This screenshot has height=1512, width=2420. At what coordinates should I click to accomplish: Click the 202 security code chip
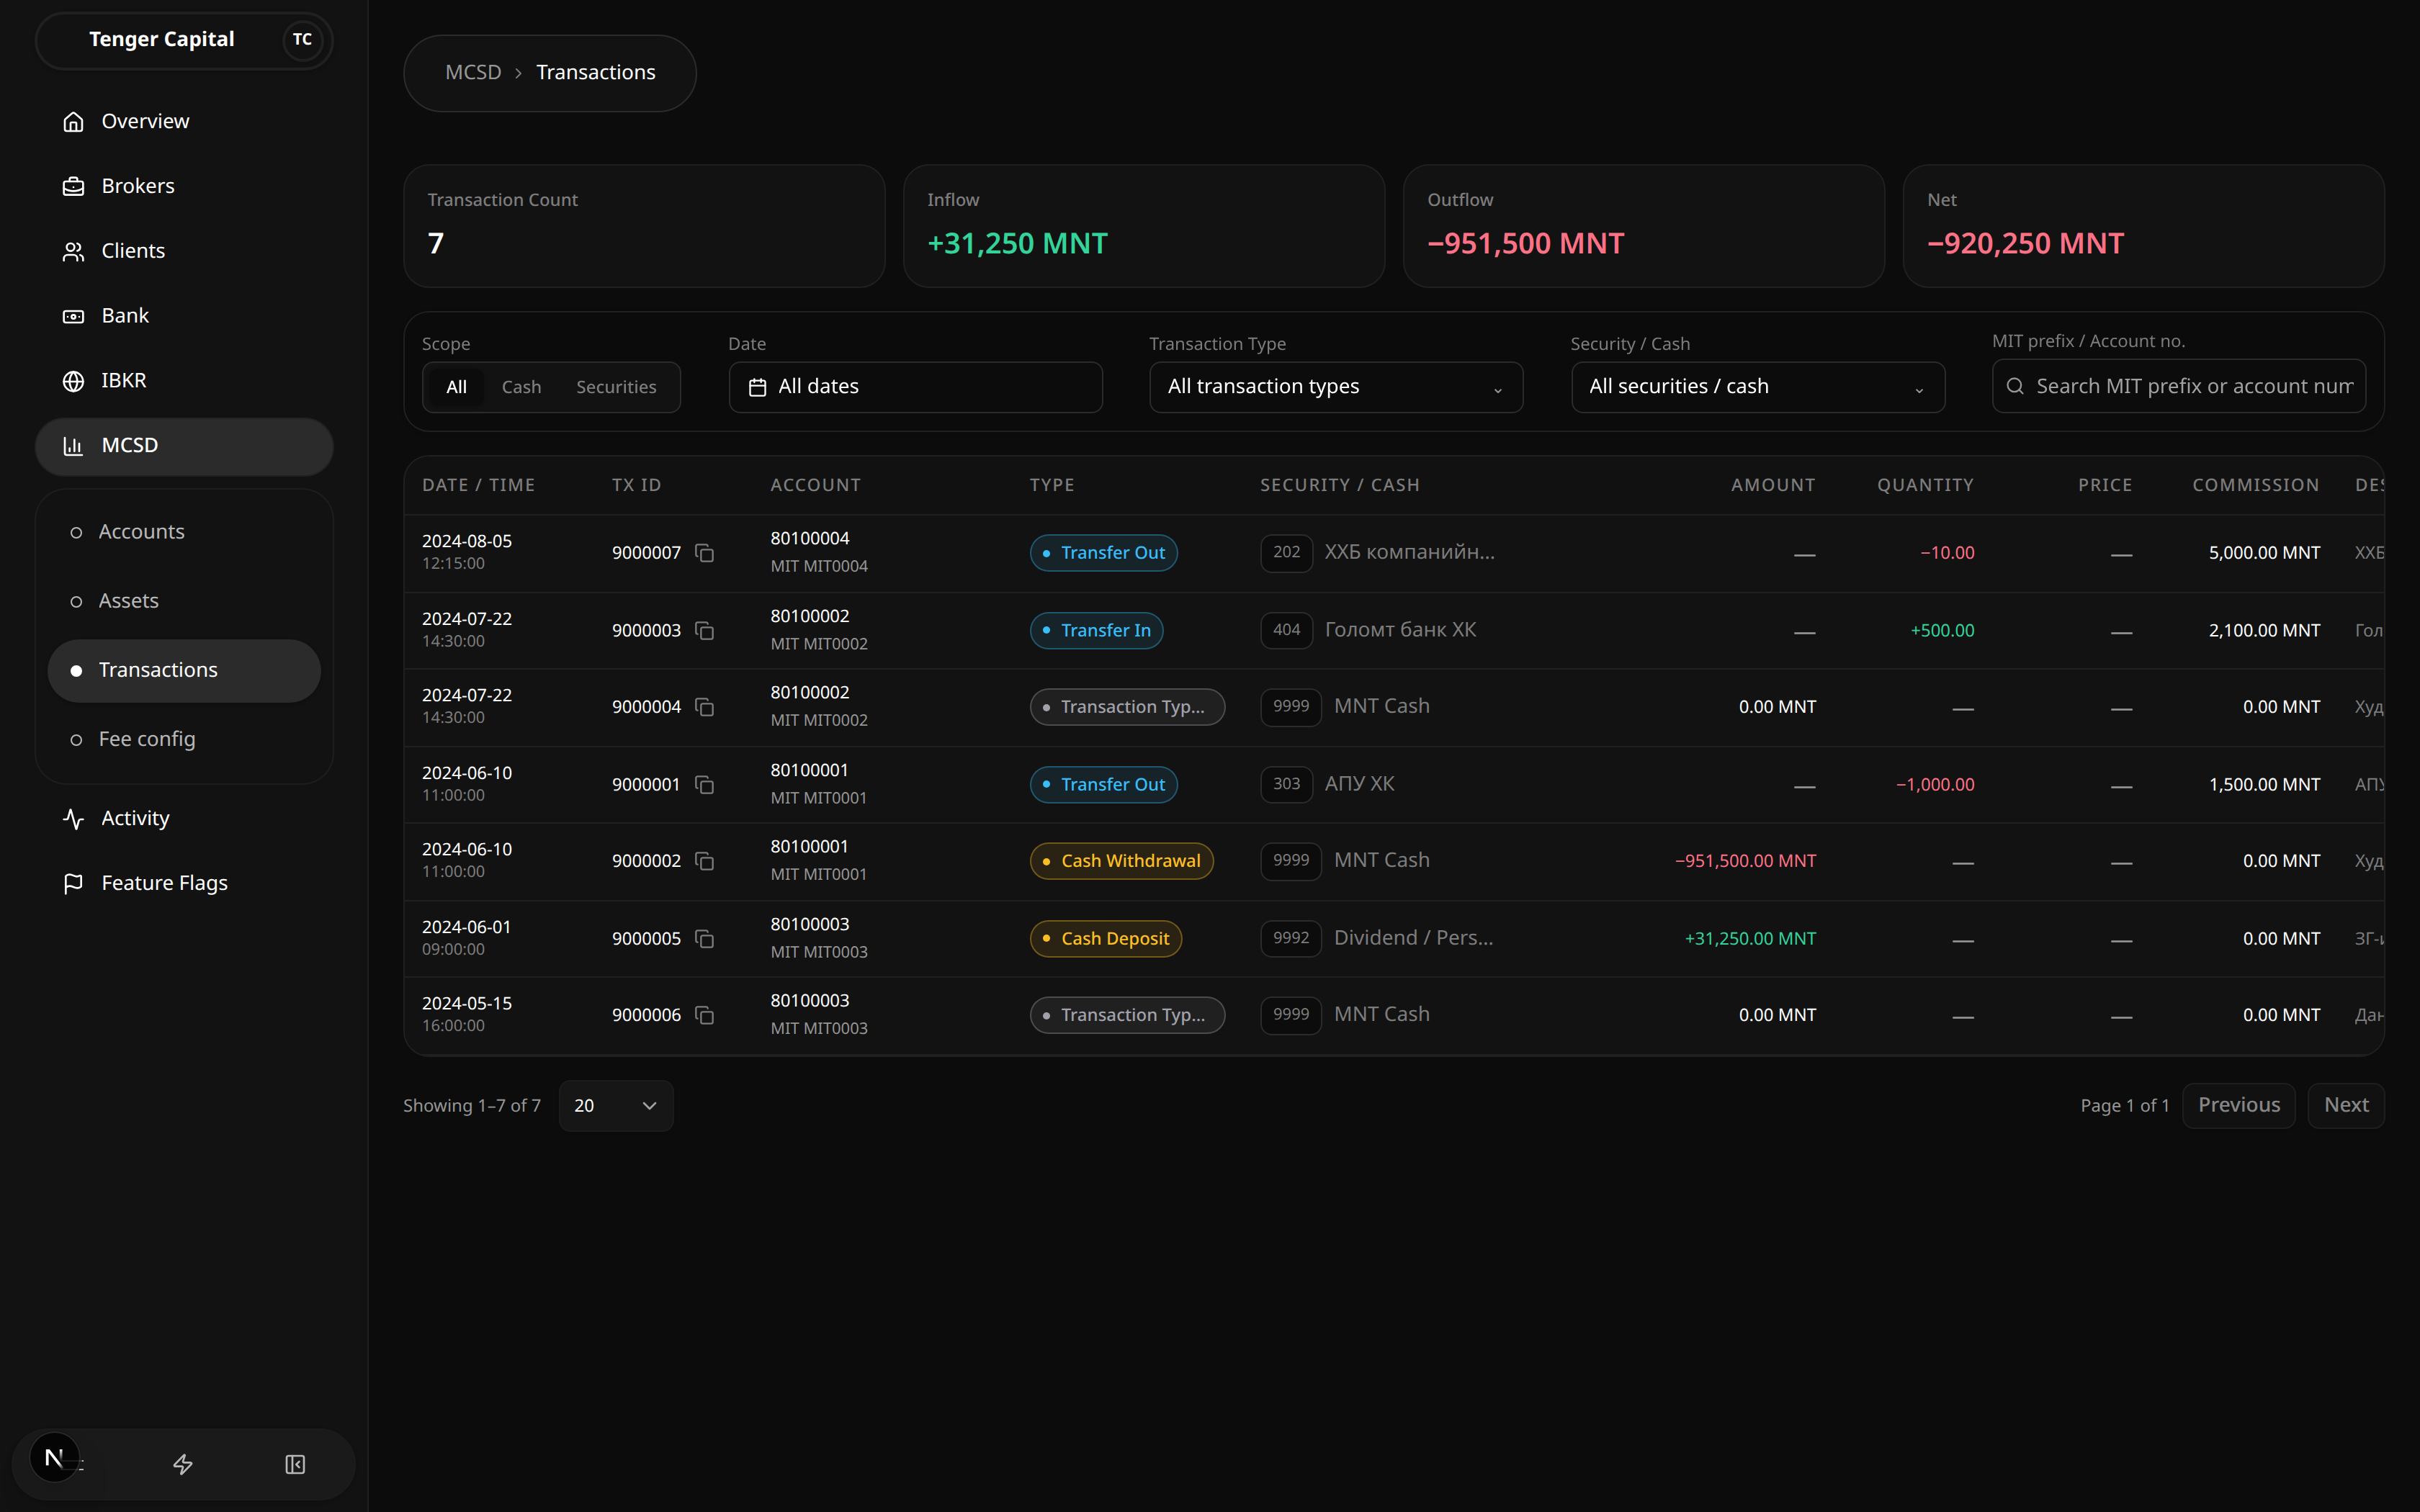(x=1286, y=552)
